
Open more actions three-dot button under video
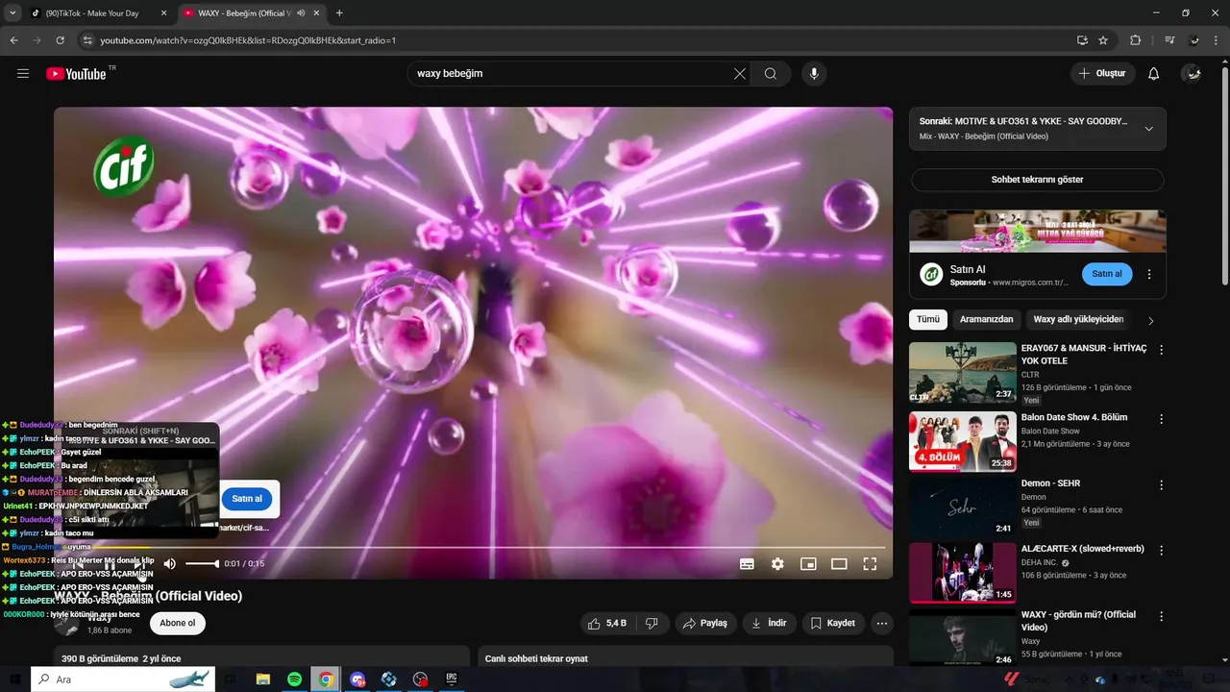(882, 623)
